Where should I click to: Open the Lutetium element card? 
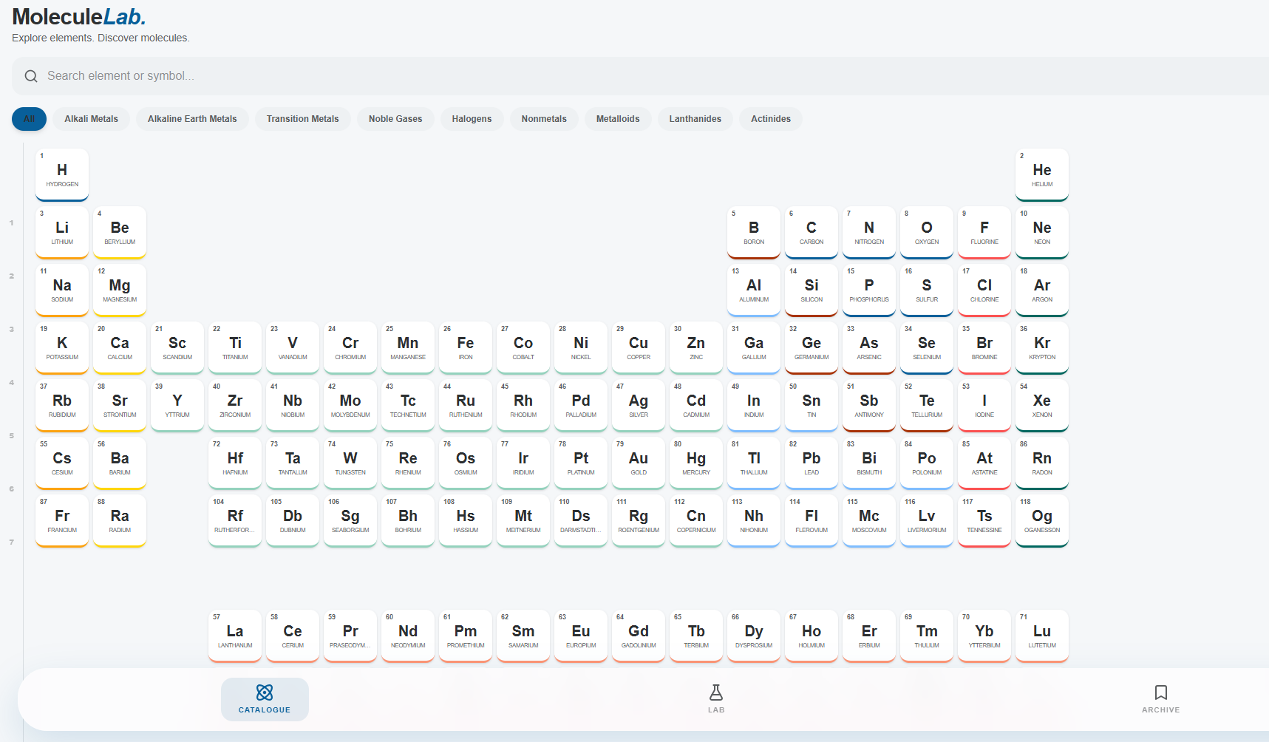tap(1042, 636)
